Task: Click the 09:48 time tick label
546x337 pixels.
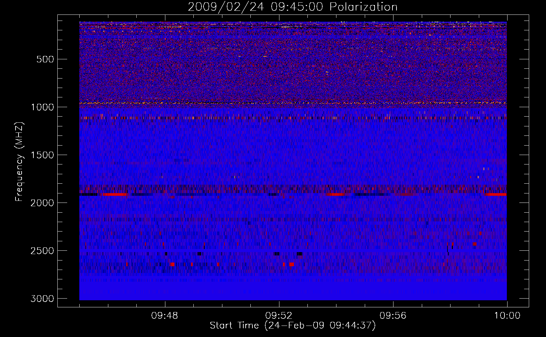Action: 165,316
